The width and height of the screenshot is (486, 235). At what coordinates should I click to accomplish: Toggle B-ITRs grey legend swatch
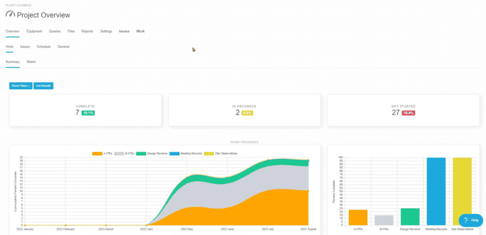pyautogui.click(x=119, y=153)
